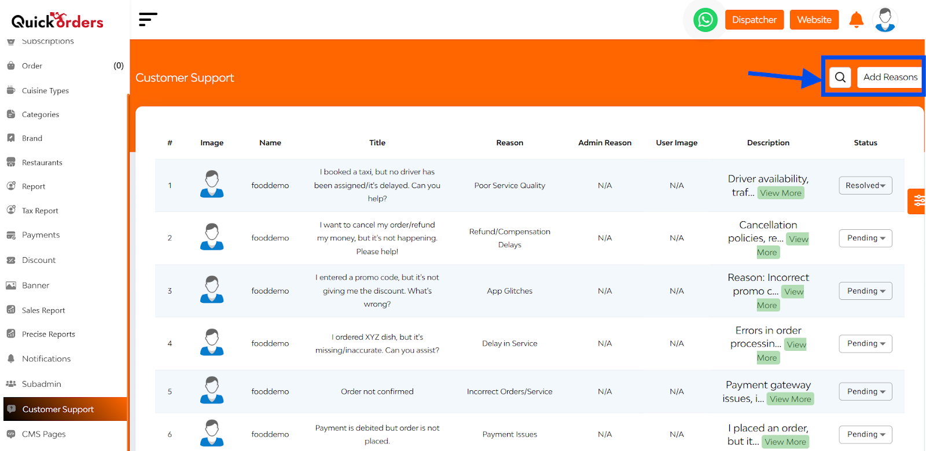Click the user avatar image in row 1
This screenshot has height=451, width=926.
point(212,184)
